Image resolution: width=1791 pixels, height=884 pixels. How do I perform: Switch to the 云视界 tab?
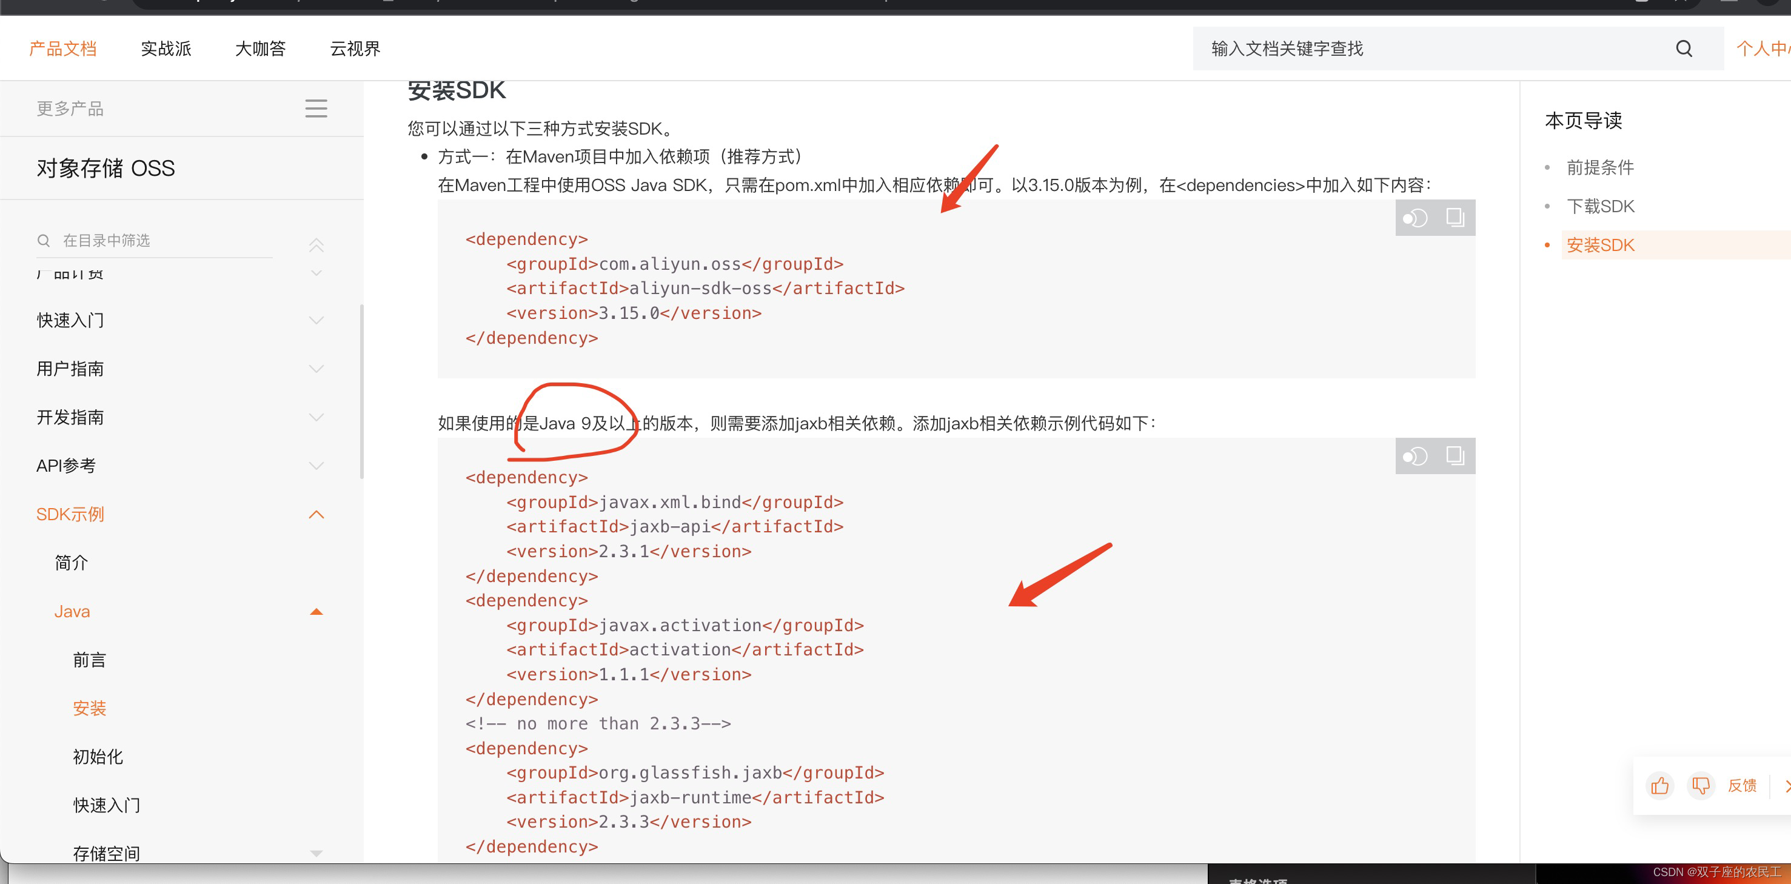click(x=355, y=48)
